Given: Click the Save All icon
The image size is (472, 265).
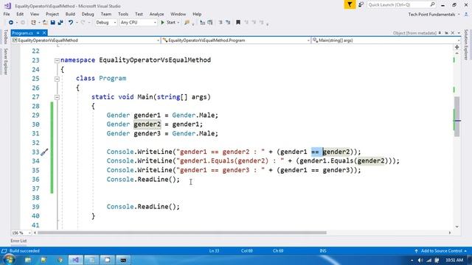Looking at the screenshot, I should tap(60, 23).
